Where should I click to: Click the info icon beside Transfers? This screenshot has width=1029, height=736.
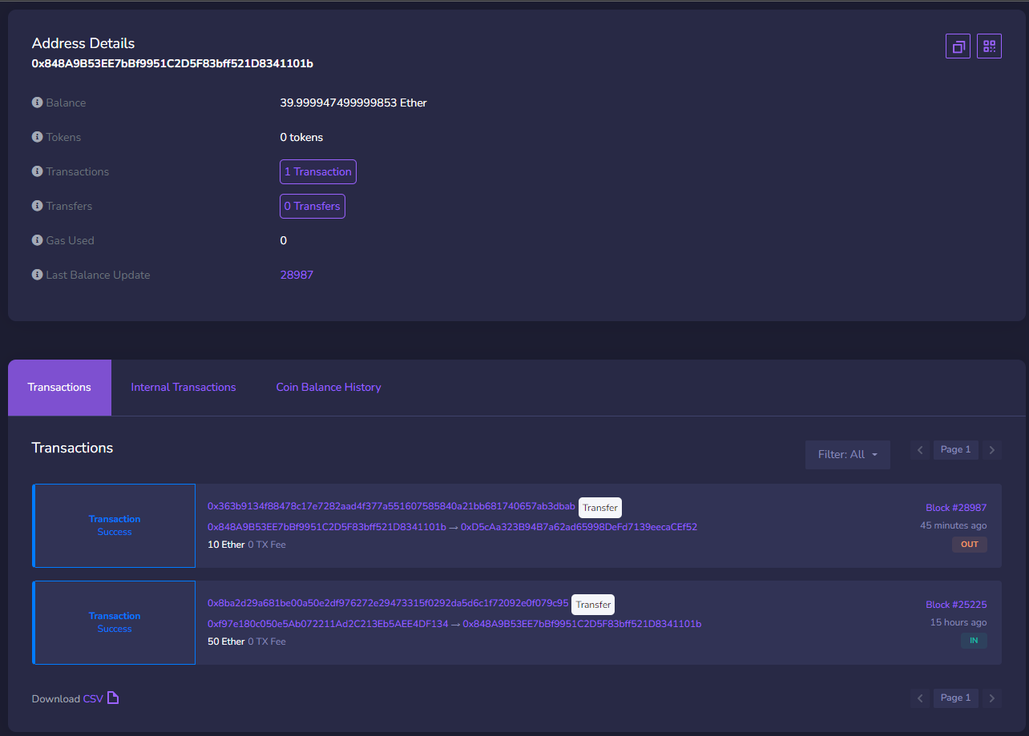click(x=37, y=206)
